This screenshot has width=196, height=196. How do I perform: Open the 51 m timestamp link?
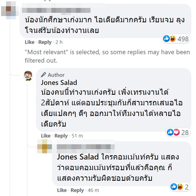(x=77, y=136)
